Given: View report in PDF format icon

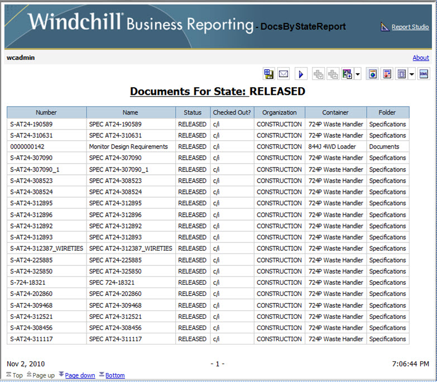Looking at the screenshot, I should click(387, 74).
